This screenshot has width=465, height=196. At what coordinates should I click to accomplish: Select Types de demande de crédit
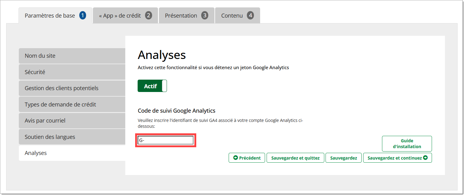coord(72,104)
